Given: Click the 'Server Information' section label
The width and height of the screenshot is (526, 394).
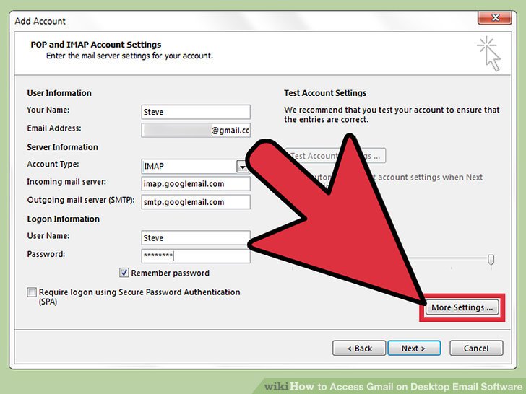Looking at the screenshot, I should coord(62,147).
